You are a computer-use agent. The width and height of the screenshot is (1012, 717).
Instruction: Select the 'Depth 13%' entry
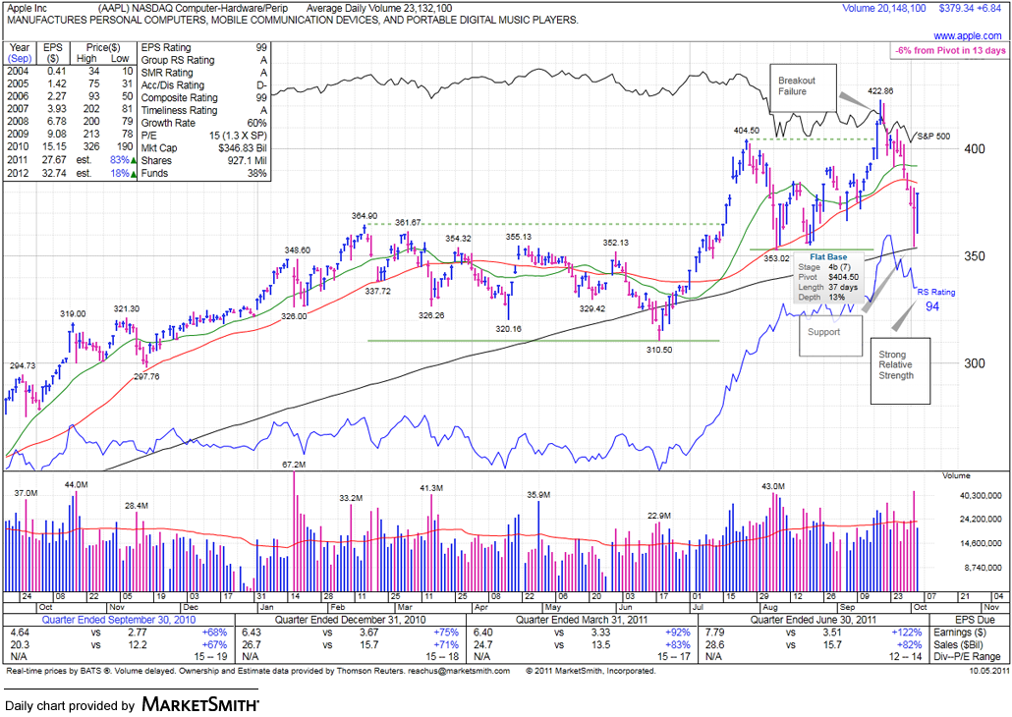(821, 298)
